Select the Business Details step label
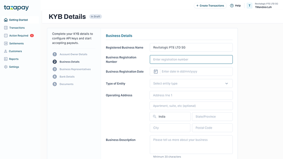 (x=70, y=62)
